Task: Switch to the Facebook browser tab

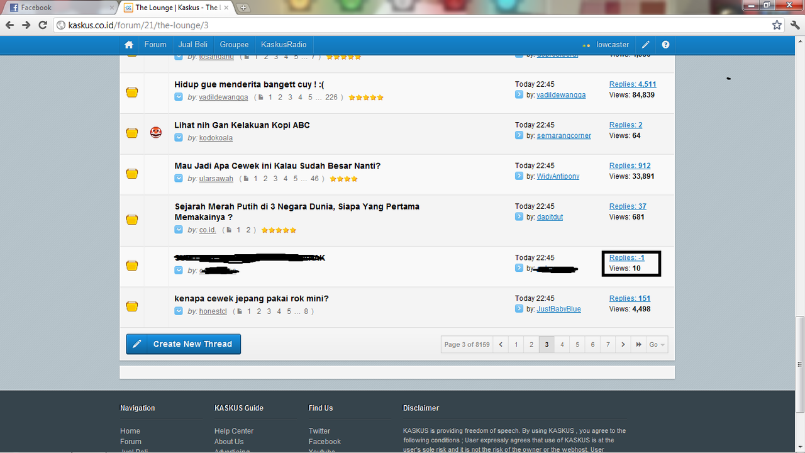Action: pos(60,8)
